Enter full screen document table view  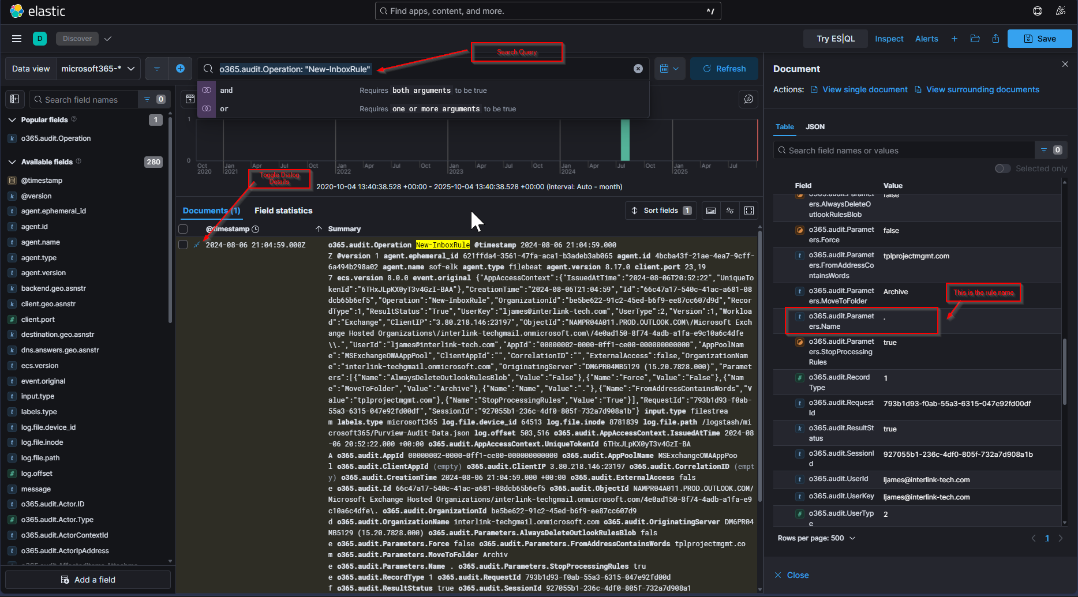(748, 211)
